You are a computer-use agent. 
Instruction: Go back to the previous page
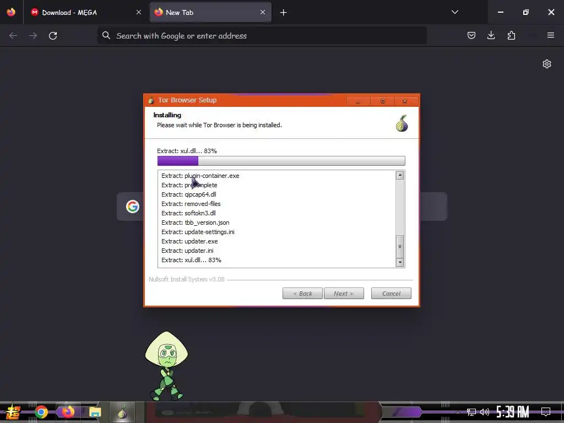pos(13,36)
